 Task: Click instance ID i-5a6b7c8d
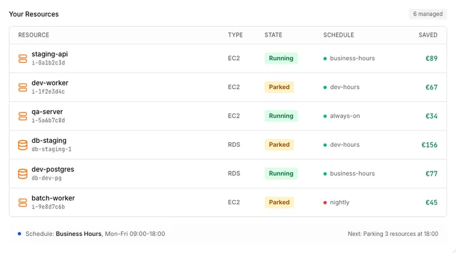[x=48, y=120]
